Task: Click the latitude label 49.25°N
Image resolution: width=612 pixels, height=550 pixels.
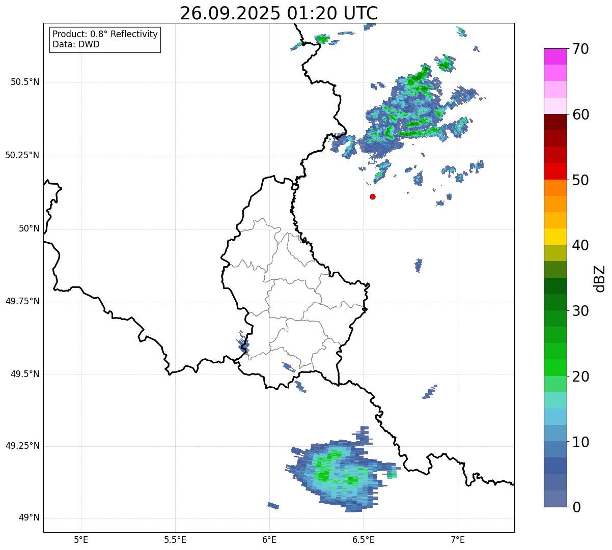Action: 22,446
